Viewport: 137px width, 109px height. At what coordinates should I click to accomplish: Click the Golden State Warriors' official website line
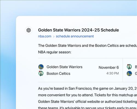pos(87,102)
